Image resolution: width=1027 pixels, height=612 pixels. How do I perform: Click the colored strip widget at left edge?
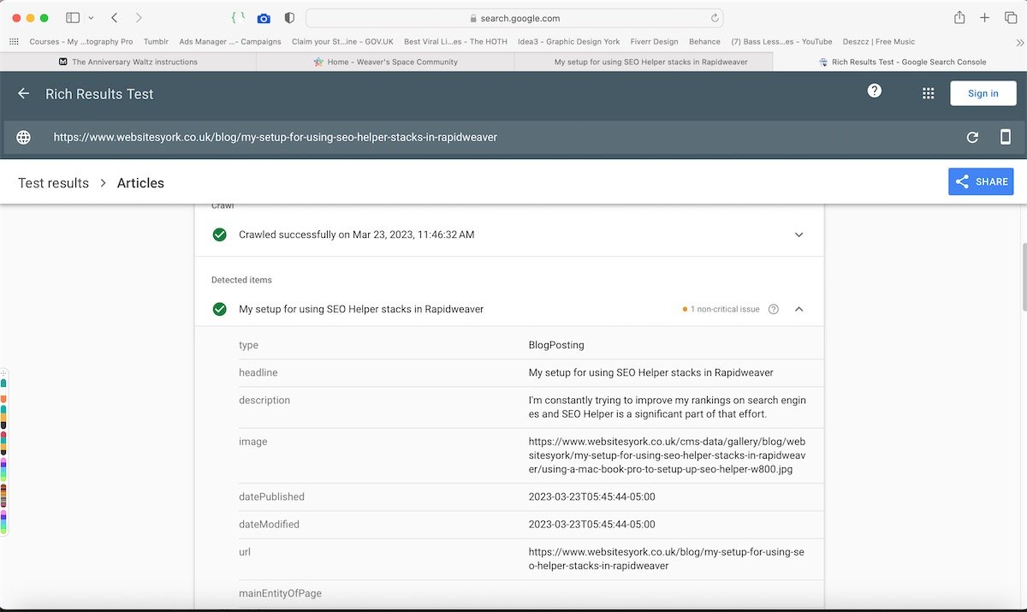3,453
